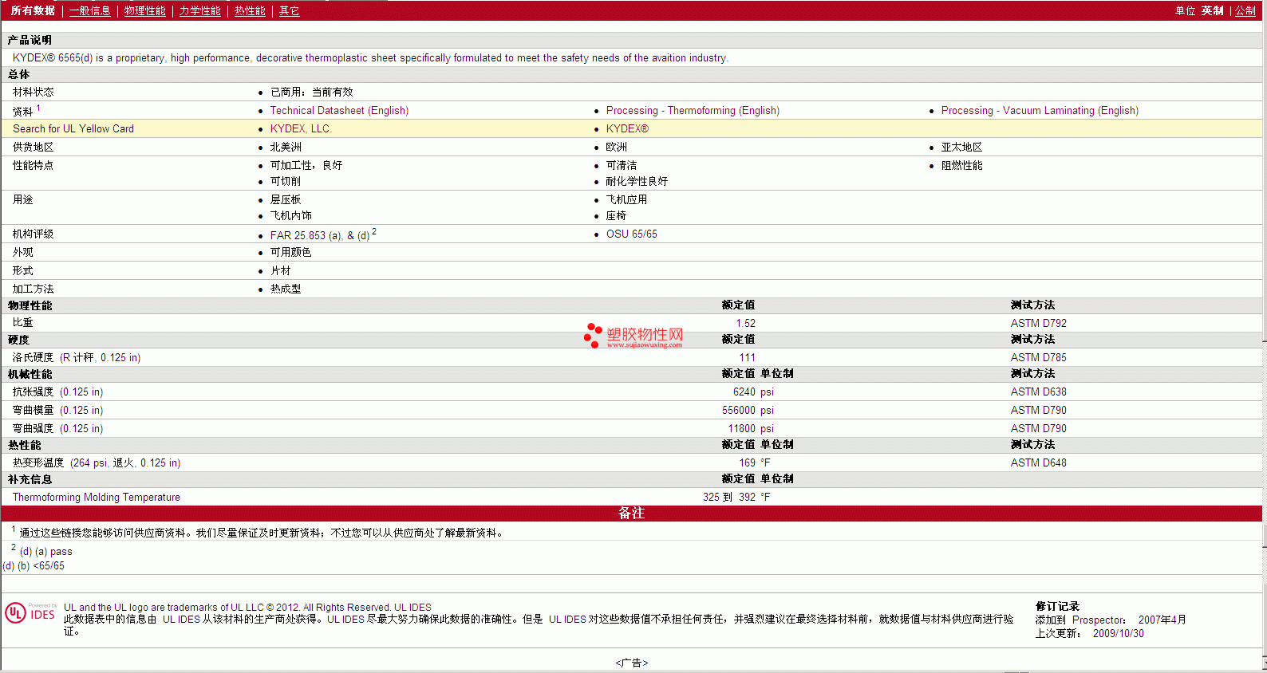Switch units to 公制

pyautogui.click(x=1245, y=11)
